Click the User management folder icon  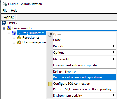[x=19, y=42]
